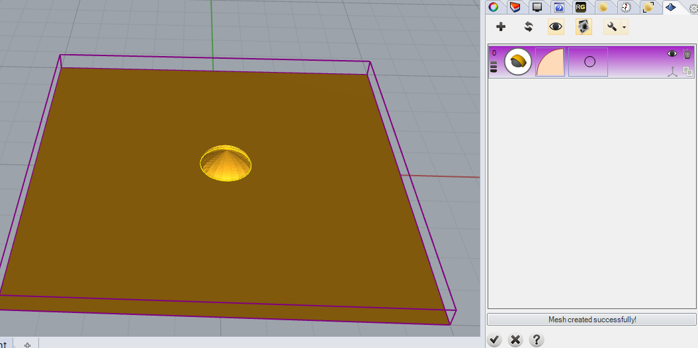This screenshot has width=698, height=348.
Task: Switch to the color wheel tab
Action: [x=493, y=7]
